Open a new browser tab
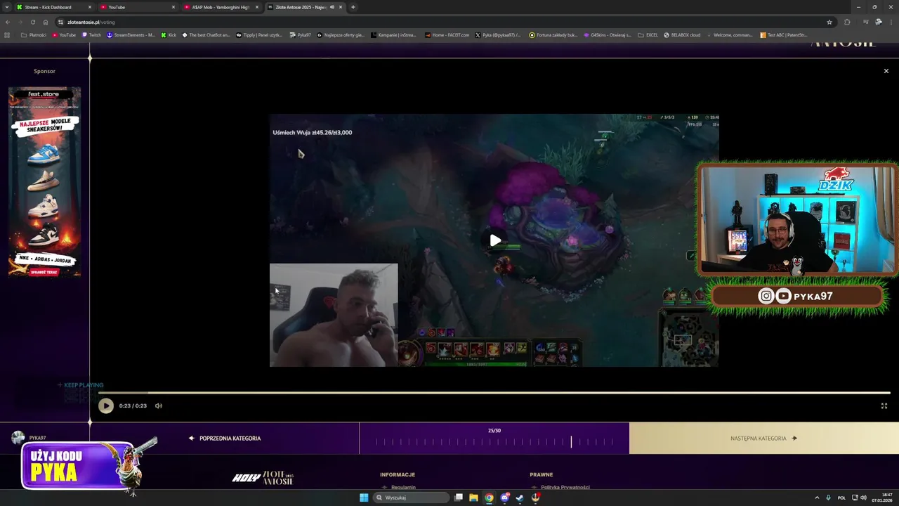Viewport: 899px width, 506px height. pos(353,7)
